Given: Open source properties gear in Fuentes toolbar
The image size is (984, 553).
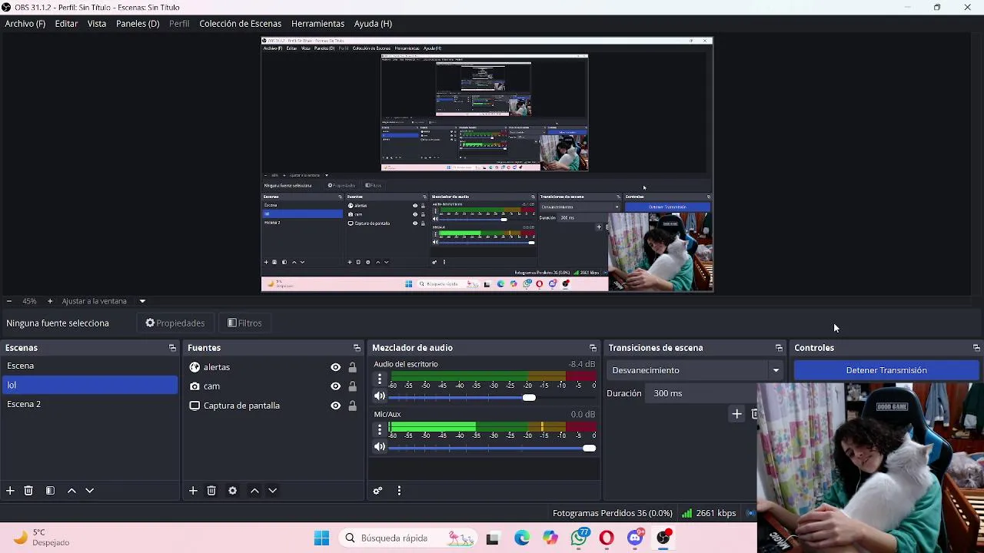Looking at the screenshot, I should point(232,491).
